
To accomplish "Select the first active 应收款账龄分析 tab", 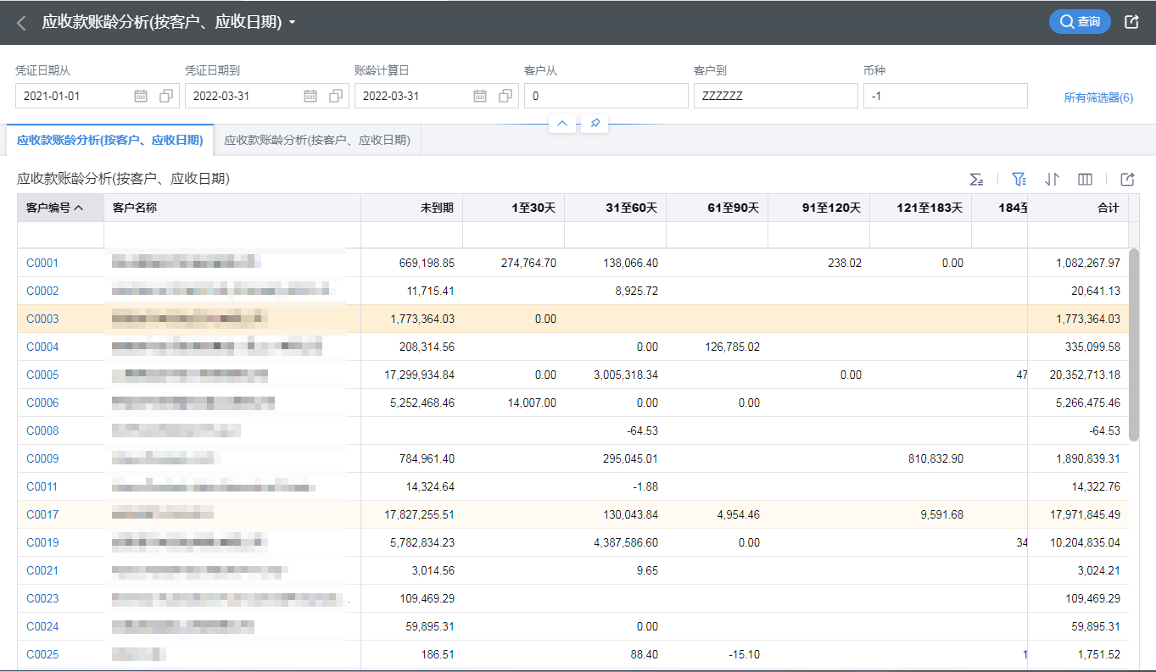I will tap(109, 140).
